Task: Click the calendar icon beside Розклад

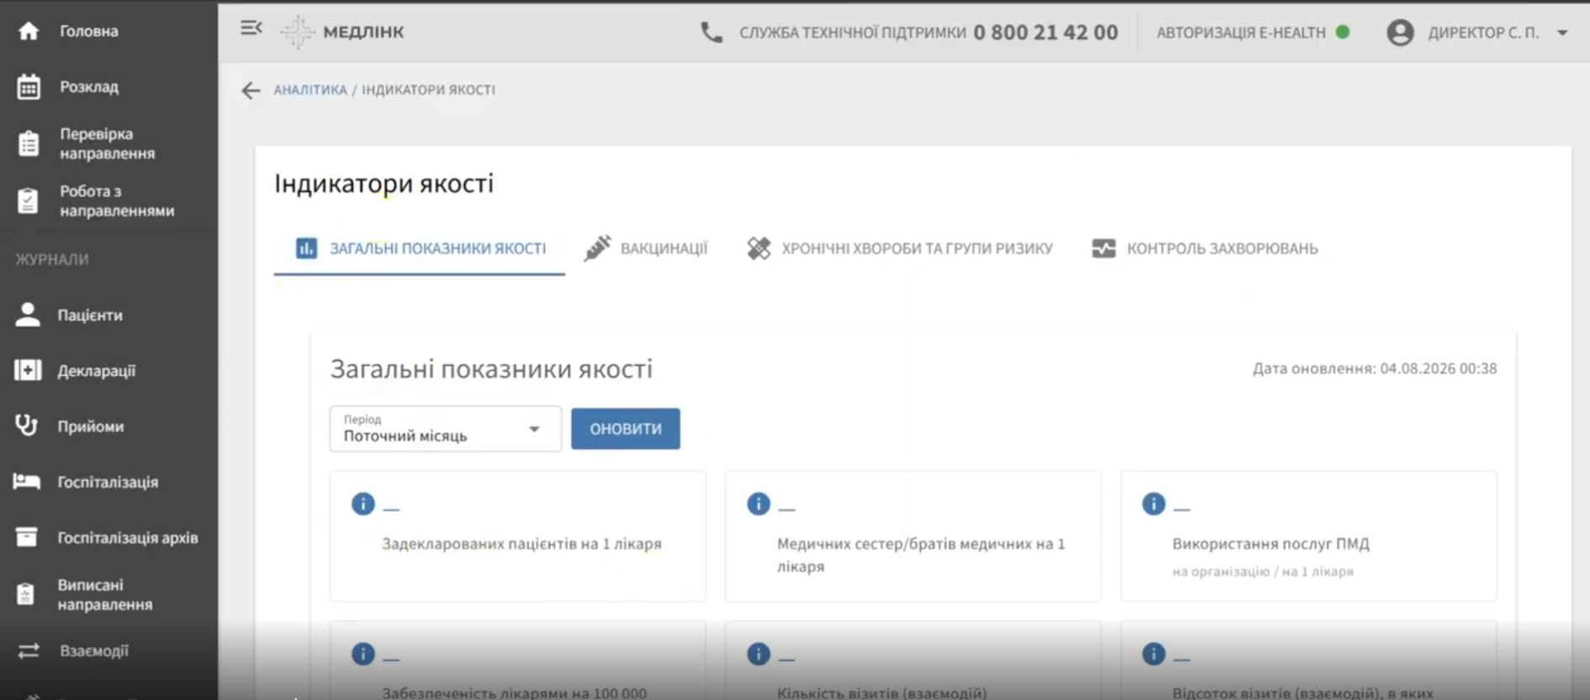Action: [x=29, y=87]
